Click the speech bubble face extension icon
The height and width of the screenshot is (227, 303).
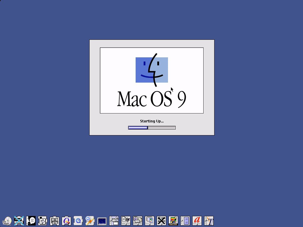point(31,221)
